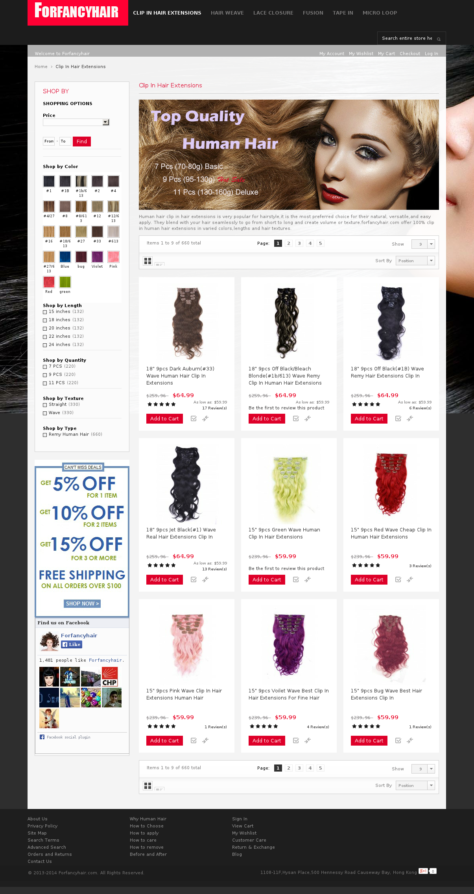This screenshot has width=474, height=894.
Task: Open the Hair Weave menu item
Action: pyautogui.click(x=227, y=13)
